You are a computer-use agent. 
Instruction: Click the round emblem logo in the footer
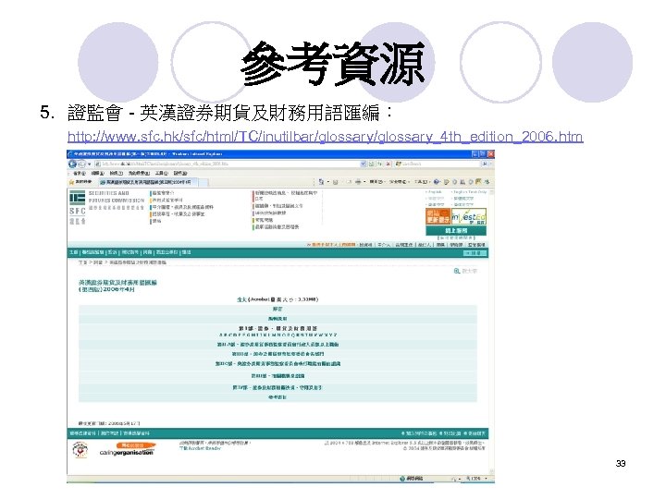pyautogui.click(x=80, y=450)
